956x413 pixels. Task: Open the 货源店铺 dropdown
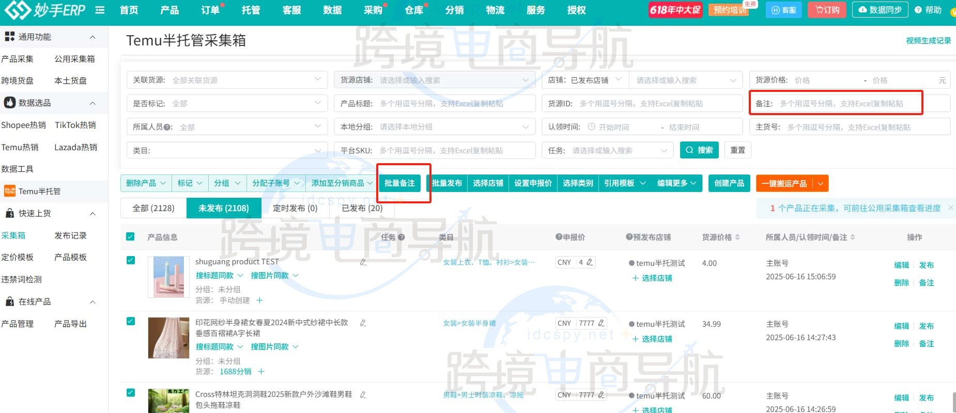(435, 80)
